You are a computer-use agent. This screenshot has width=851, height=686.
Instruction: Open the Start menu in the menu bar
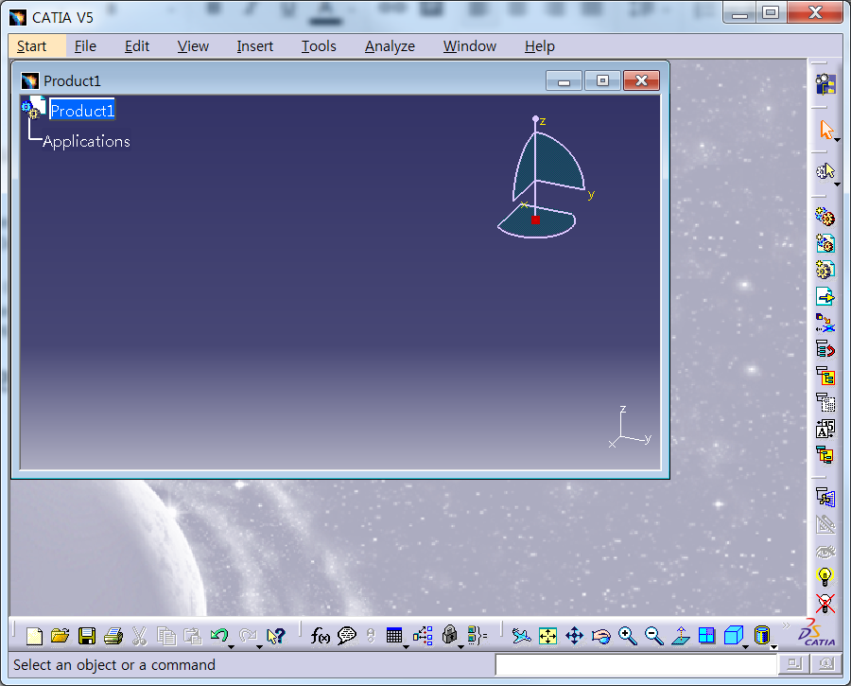tap(31, 46)
